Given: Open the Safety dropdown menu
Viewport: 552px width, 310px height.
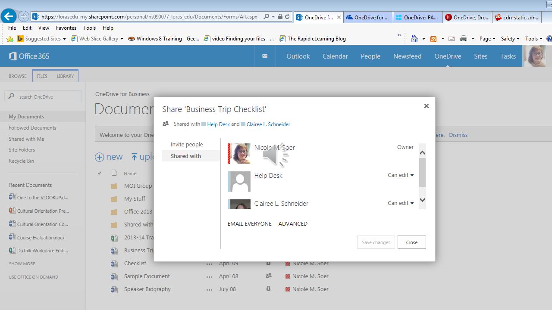Looking at the screenshot, I should pos(510,39).
